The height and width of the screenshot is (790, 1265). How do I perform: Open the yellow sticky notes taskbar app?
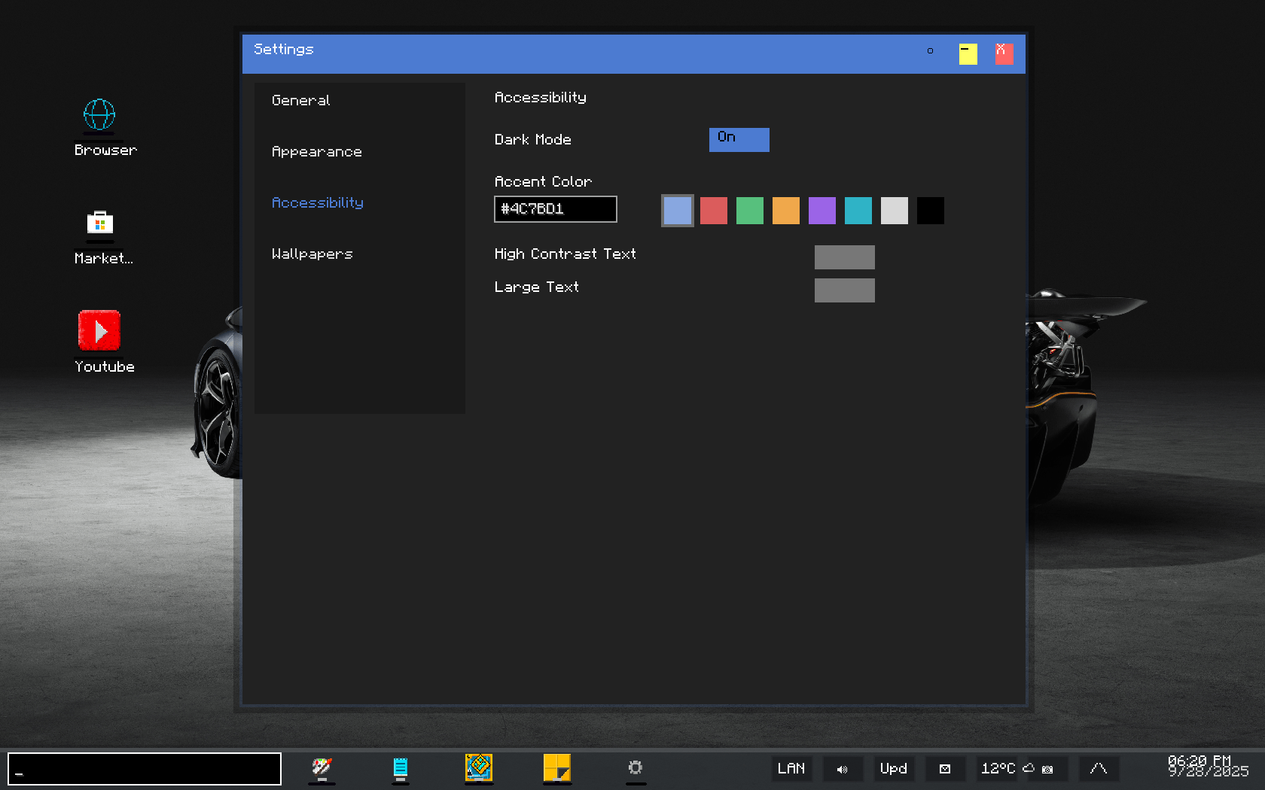pos(557,767)
